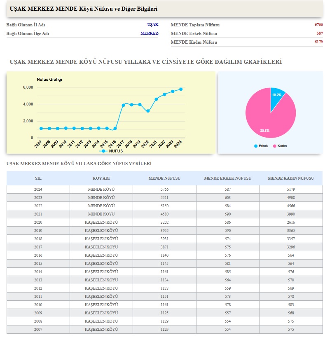Click the blue Erkek legend dot

point(256,146)
